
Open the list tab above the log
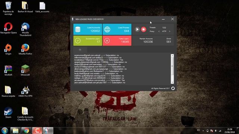tap(80, 50)
